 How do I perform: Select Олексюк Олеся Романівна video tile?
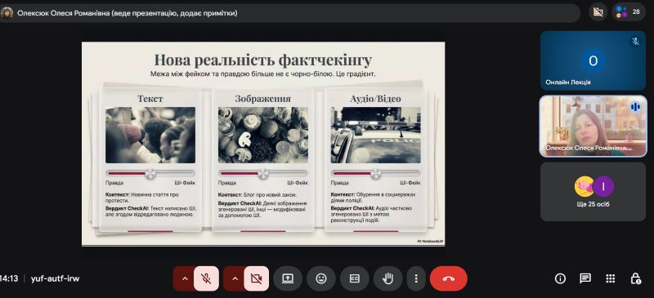click(x=593, y=127)
